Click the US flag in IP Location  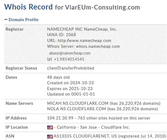50,127
